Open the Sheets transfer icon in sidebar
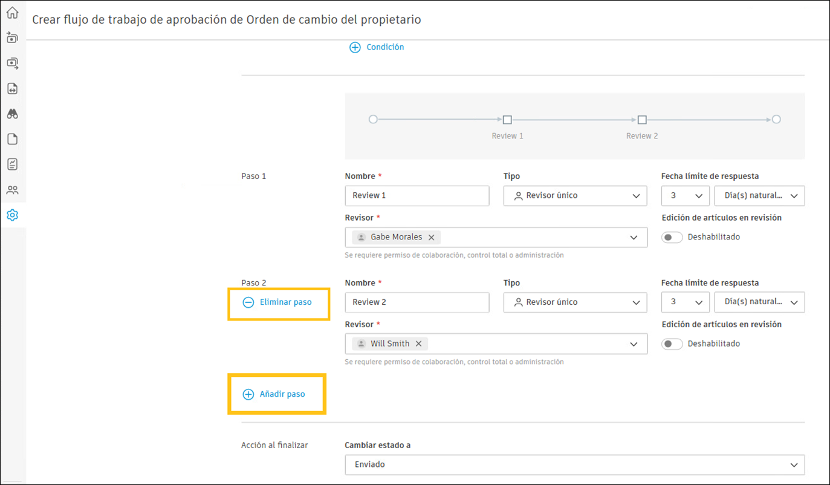 (12, 63)
